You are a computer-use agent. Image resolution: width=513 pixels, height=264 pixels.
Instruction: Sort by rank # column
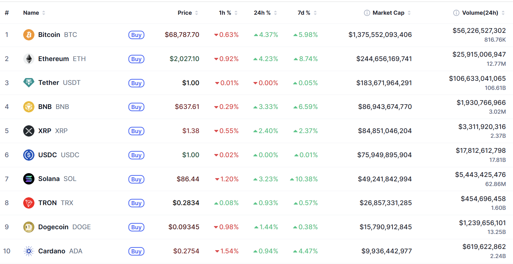[x=7, y=13]
